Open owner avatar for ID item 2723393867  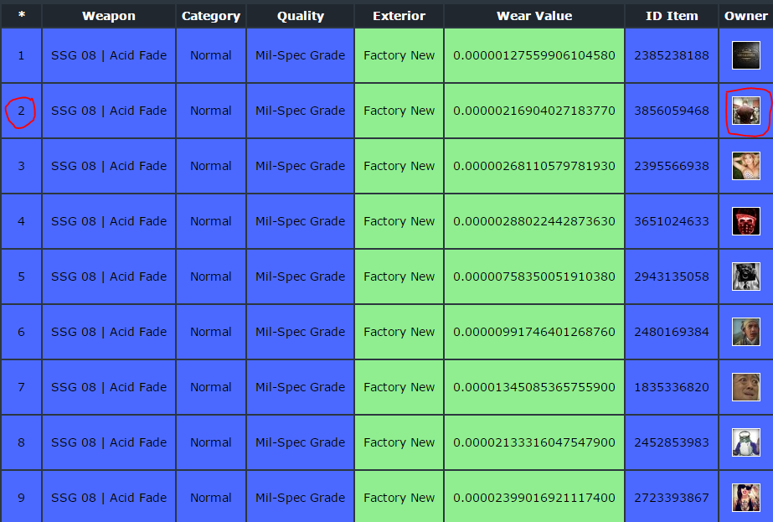[x=746, y=498]
